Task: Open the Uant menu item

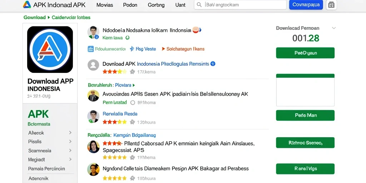Action: 180,5
